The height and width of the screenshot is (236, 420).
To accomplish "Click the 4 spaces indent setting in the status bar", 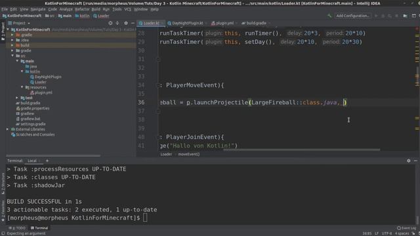I will [402, 233].
